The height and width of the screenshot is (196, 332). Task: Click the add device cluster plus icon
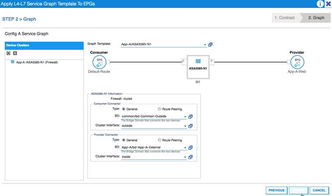coord(15,53)
